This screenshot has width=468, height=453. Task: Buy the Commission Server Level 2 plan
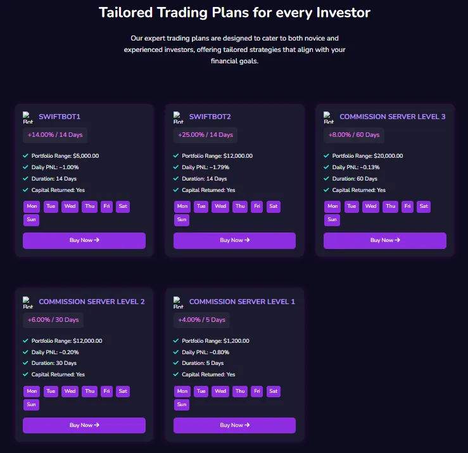tap(84, 425)
